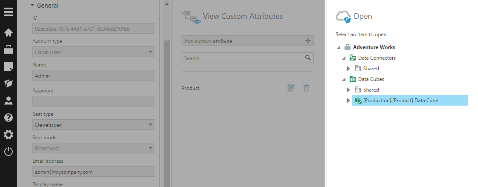Image resolution: width=478 pixels, height=187 pixels.
Task: Click the magnifier icon in Search box
Action: coord(308,58)
